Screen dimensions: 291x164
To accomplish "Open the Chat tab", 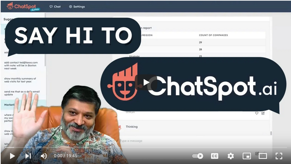I will click(55, 6).
